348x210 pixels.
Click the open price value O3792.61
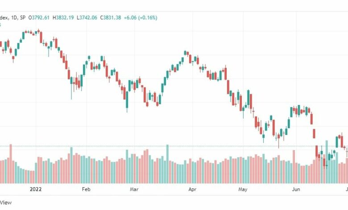pos(39,17)
